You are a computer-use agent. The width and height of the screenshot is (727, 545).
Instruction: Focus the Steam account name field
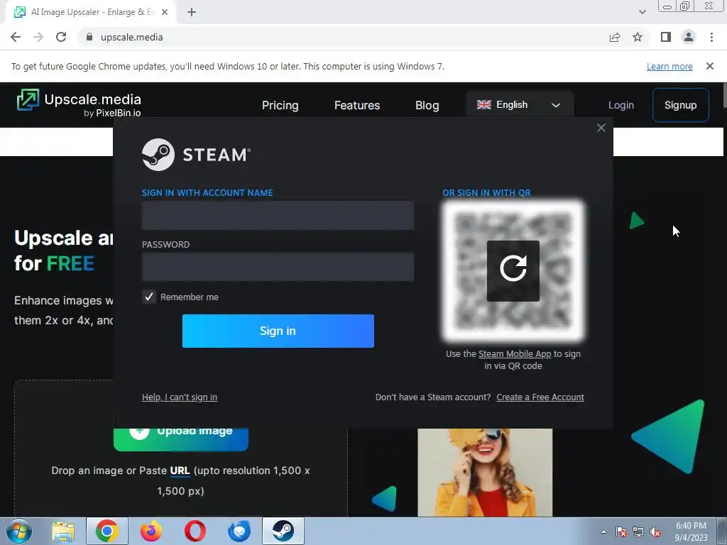pos(278,216)
